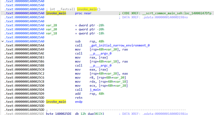Select var_28 variable definition
The image size is (214, 115).
51,25
